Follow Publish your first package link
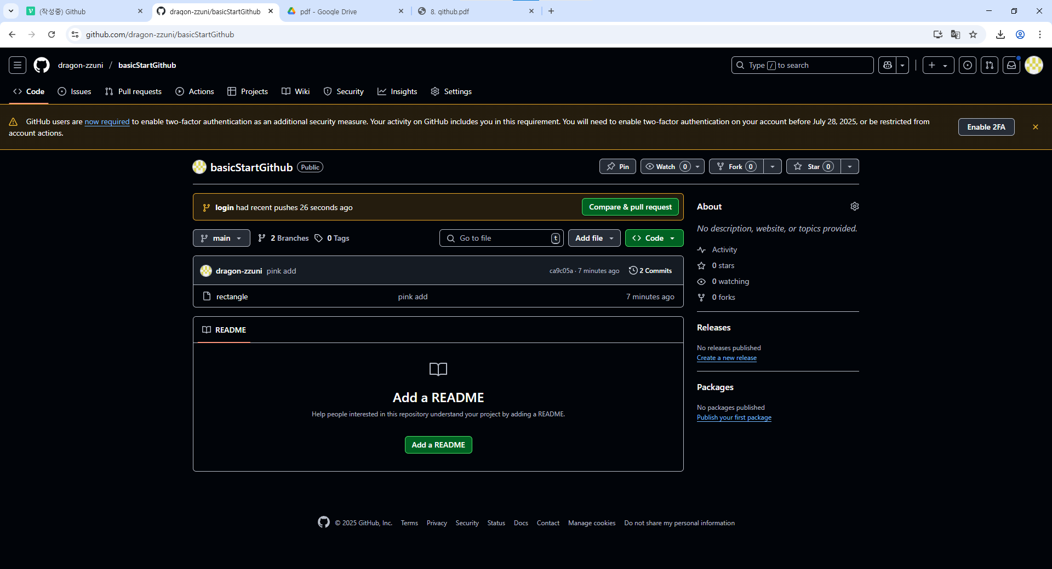 (734, 417)
